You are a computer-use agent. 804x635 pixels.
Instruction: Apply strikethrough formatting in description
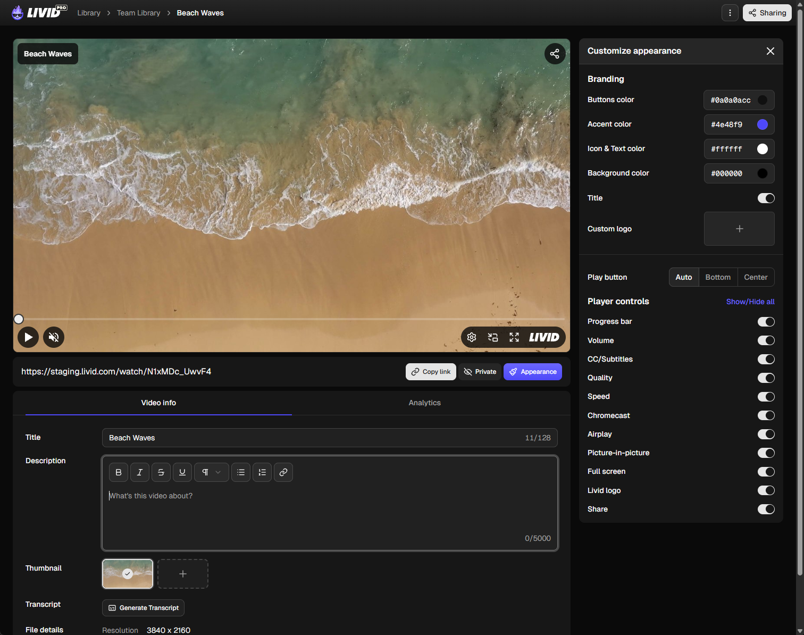click(161, 472)
